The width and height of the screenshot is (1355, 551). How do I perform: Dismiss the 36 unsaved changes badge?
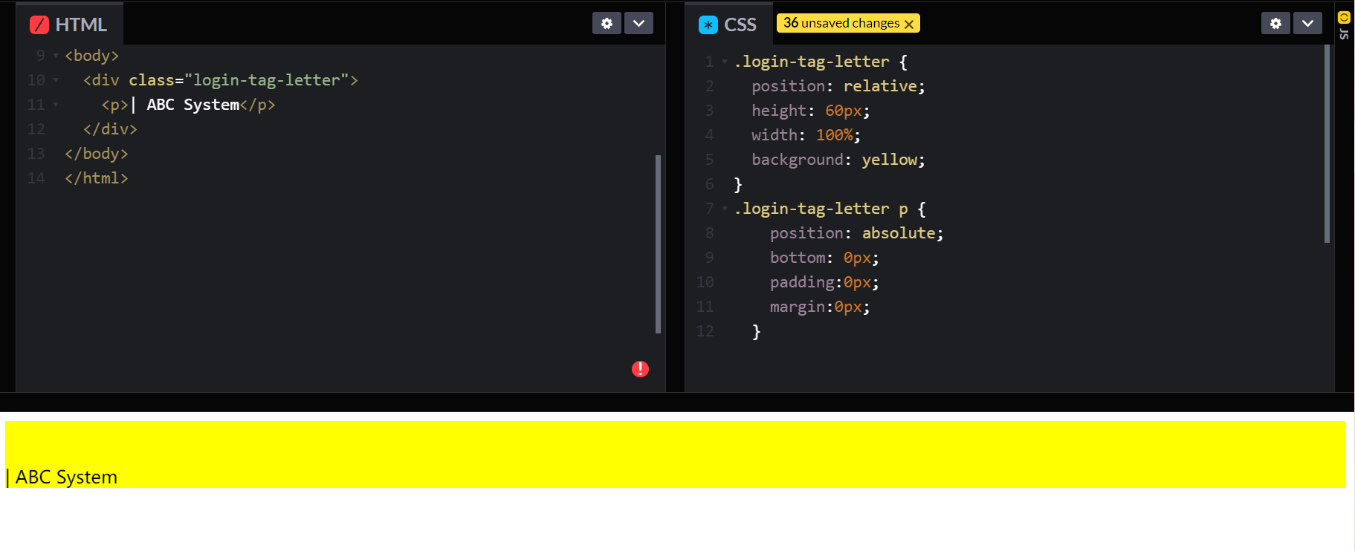pos(908,24)
